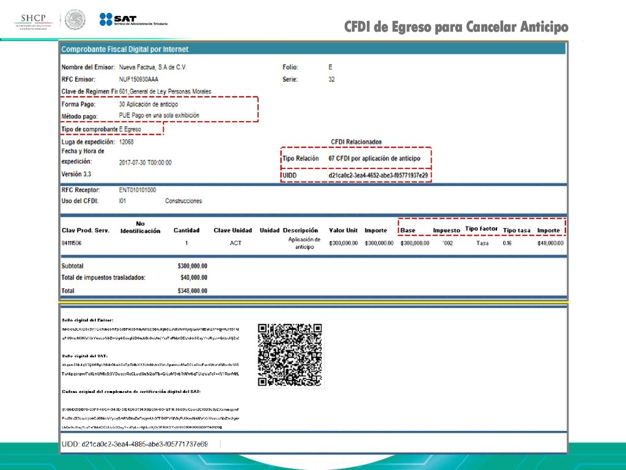Select the RFC value 'NUF150930AAA'
The width and height of the screenshot is (626, 470).
point(139,79)
